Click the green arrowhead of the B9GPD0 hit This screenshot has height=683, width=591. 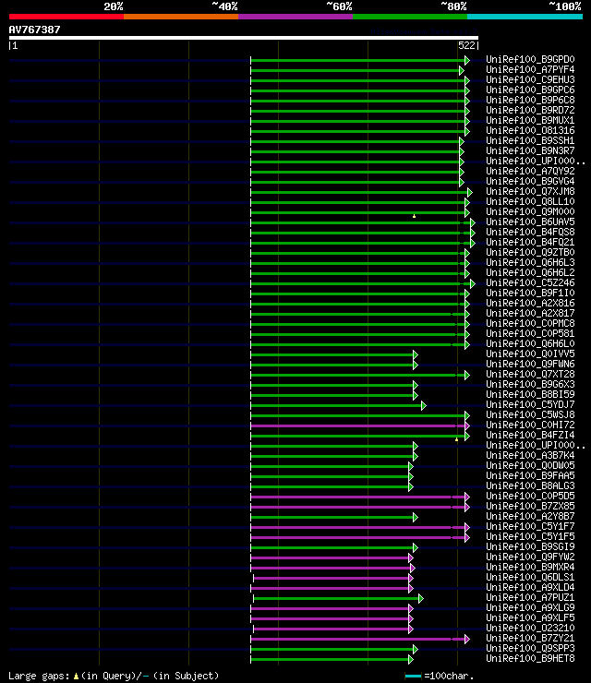[x=466, y=61]
